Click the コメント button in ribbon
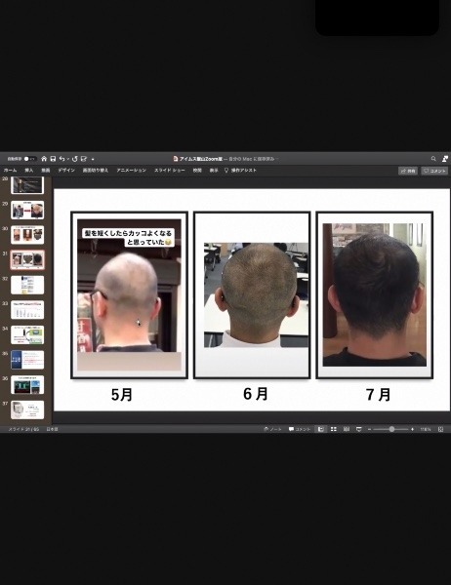The image size is (451, 585). (x=434, y=171)
